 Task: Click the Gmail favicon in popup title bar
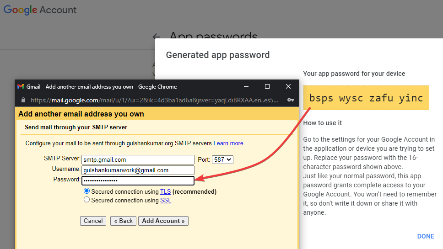point(20,86)
